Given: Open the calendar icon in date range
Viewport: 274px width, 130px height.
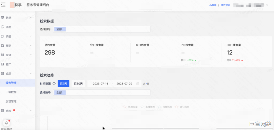Looking at the screenshot, I should pyautogui.click(x=138, y=84).
